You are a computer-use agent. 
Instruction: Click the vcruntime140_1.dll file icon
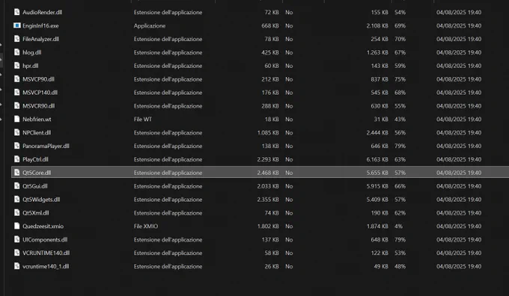tap(17, 266)
